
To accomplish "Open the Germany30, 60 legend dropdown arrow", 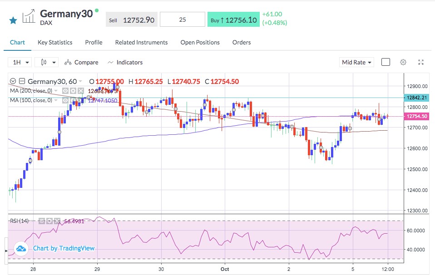I will coord(80,82).
